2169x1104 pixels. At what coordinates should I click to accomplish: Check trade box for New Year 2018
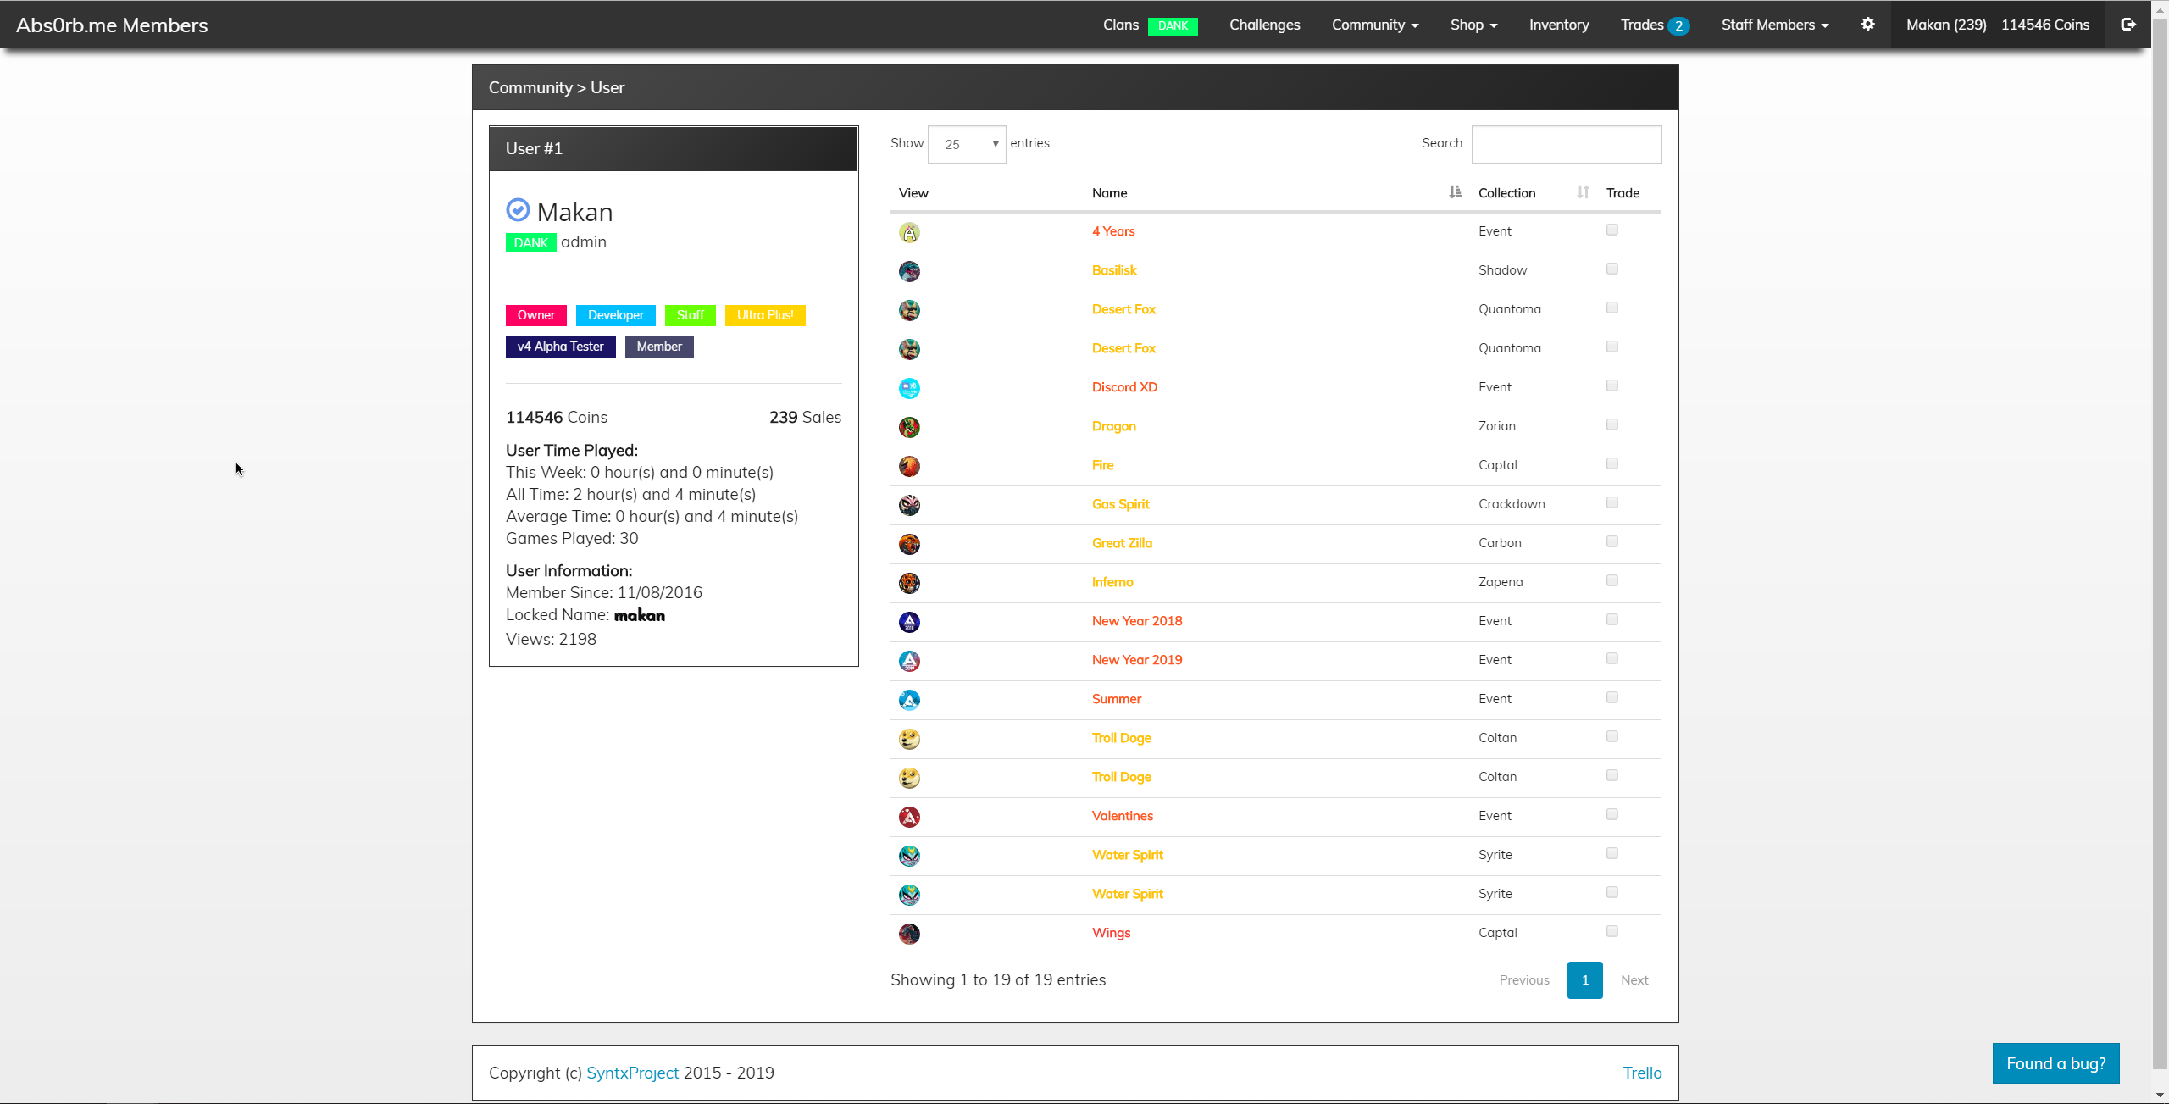pyautogui.click(x=1612, y=619)
